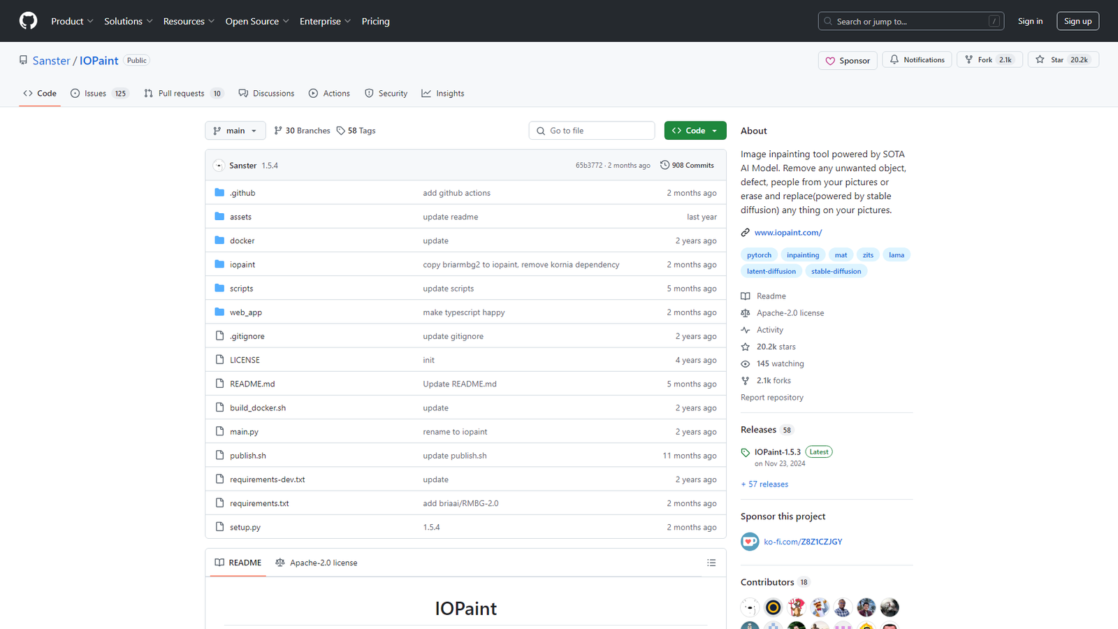This screenshot has height=629, width=1118.
Task: Open the build_docker.sh file
Action: coord(258,408)
